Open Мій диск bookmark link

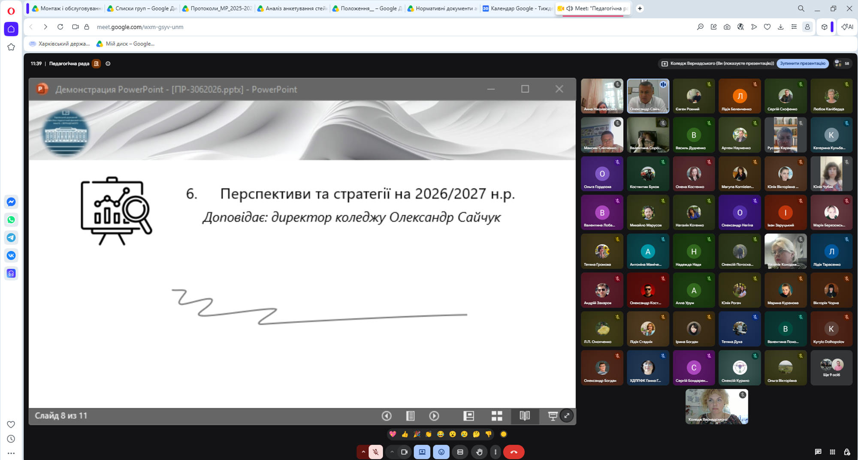coord(125,44)
